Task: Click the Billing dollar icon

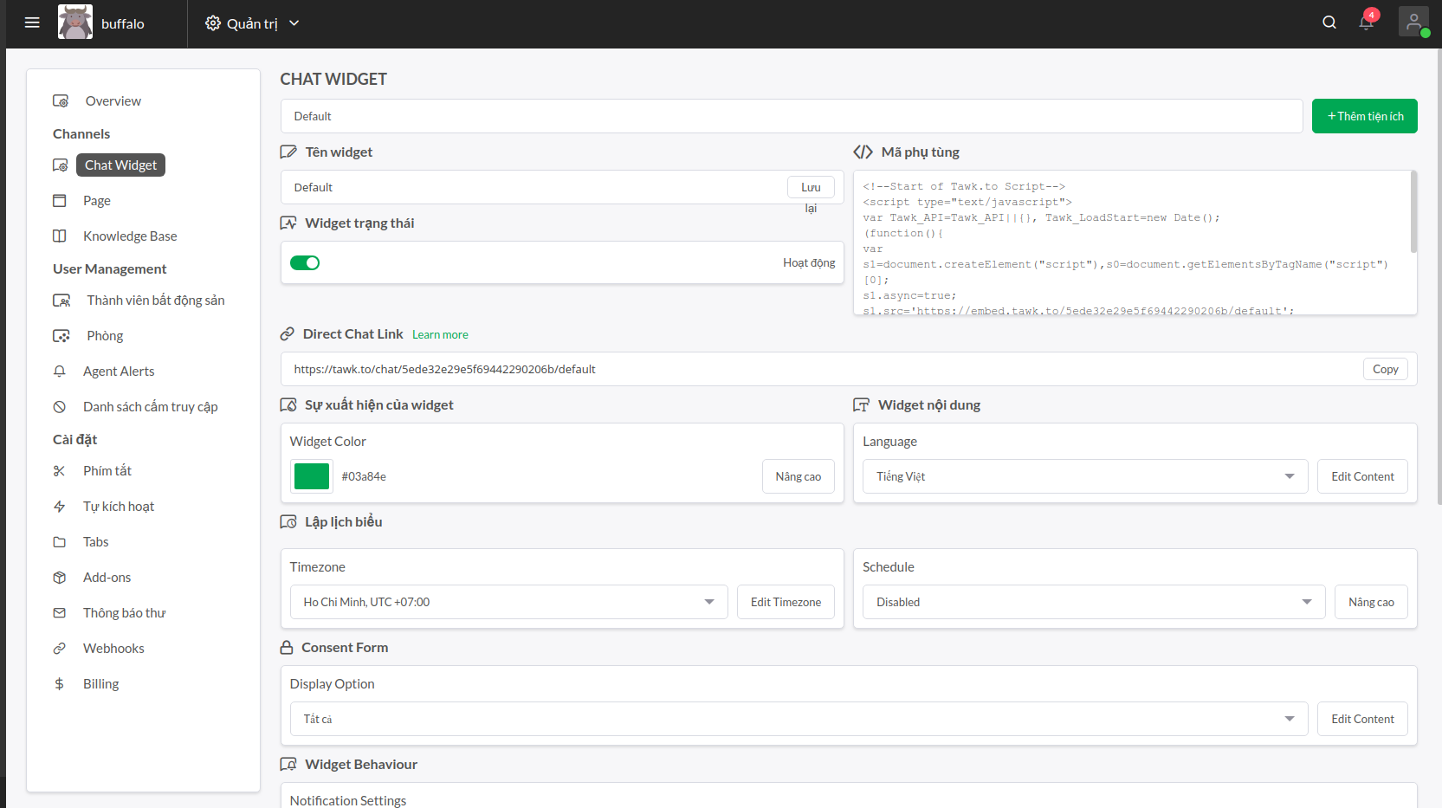Action: pos(60,684)
